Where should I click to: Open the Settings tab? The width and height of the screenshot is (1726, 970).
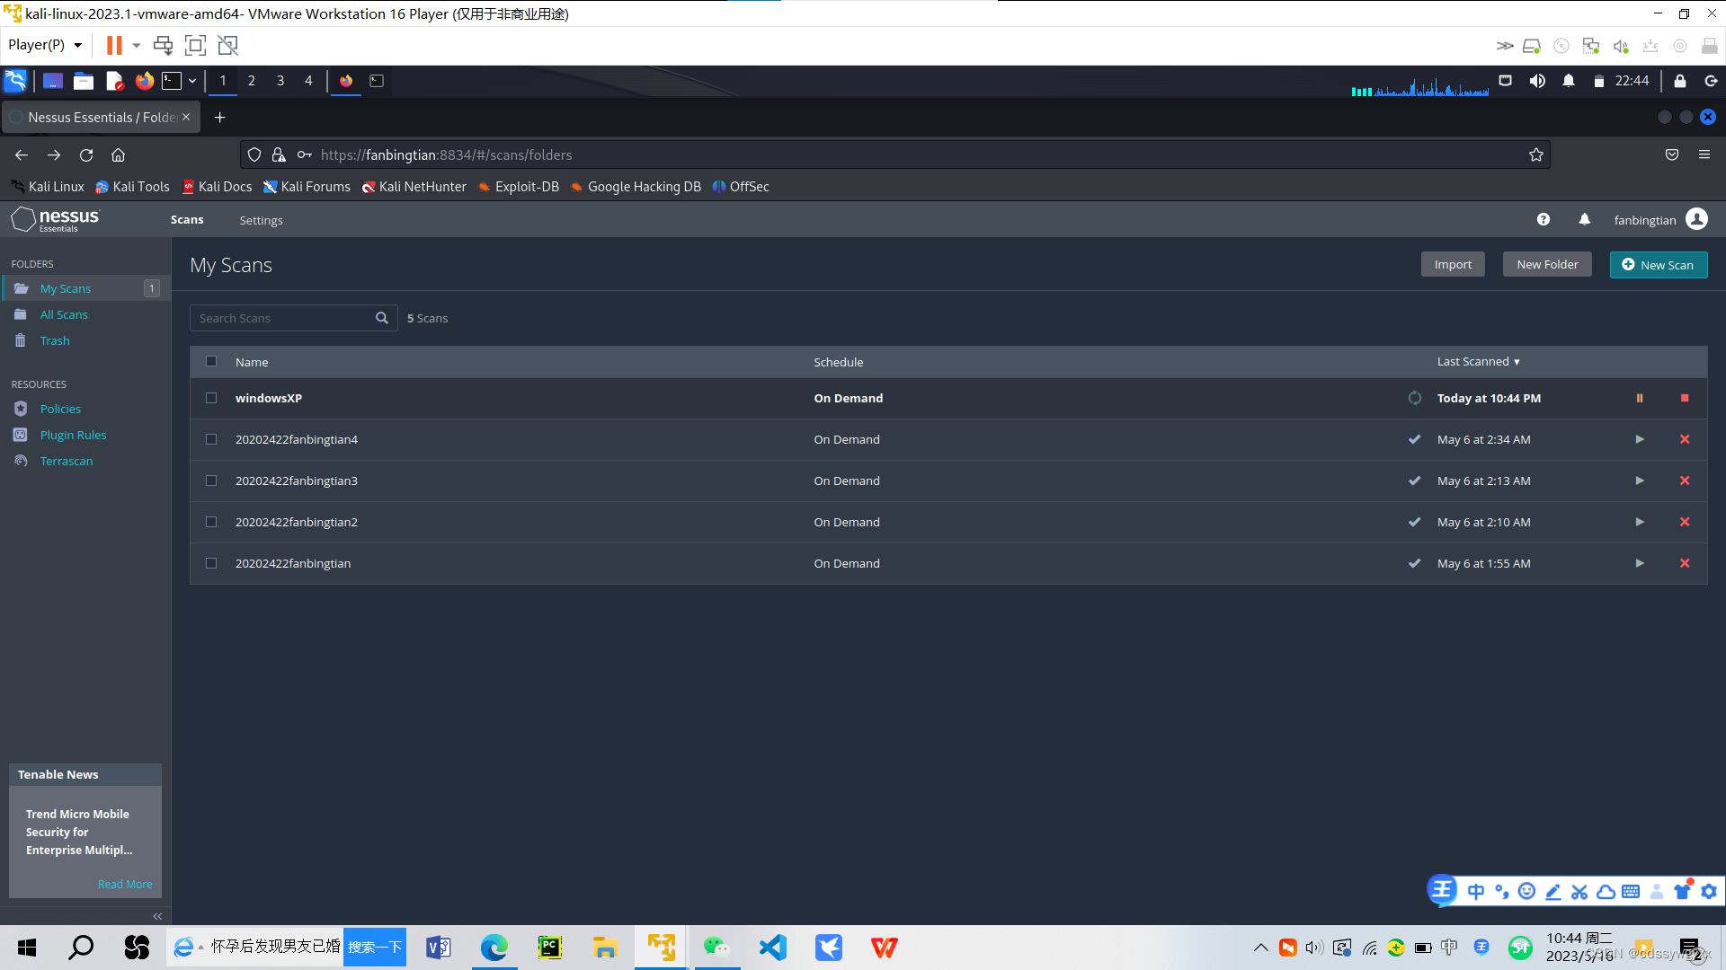261,220
